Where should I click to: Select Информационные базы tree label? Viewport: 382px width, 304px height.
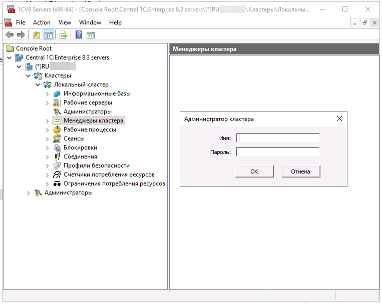[97, 93]
